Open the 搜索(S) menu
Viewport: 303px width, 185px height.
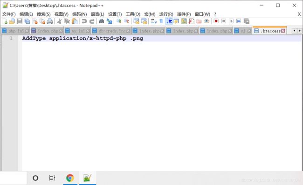point(44,14)
